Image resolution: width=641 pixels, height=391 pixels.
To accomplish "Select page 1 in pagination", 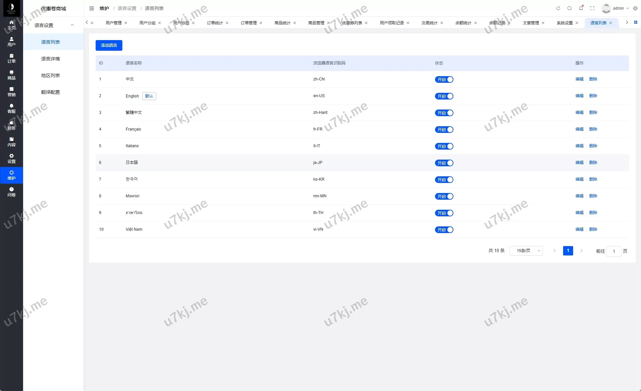I will tap(568, 250).
